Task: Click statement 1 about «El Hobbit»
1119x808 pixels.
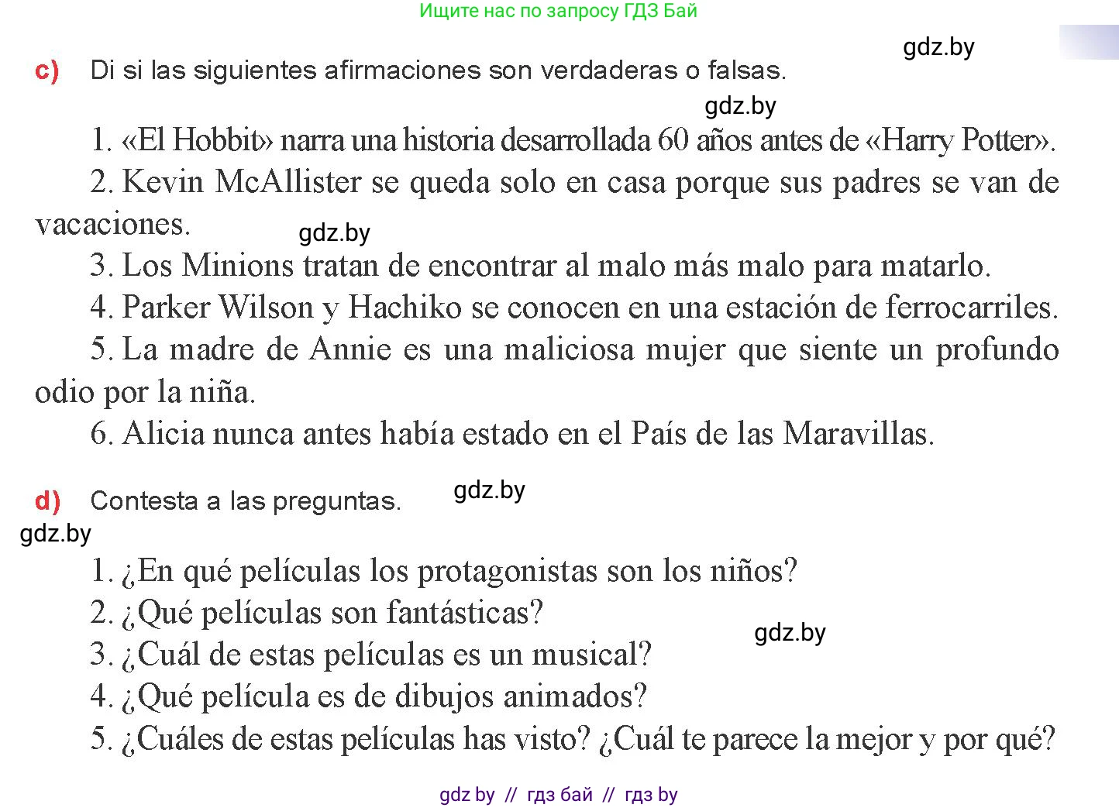Action: coord(573,140)
